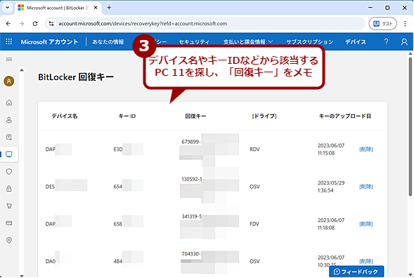This screenshot has height=278, width=414.
Task: Click the sidebar scroll up arrow
Action: [x=22, y=70]
